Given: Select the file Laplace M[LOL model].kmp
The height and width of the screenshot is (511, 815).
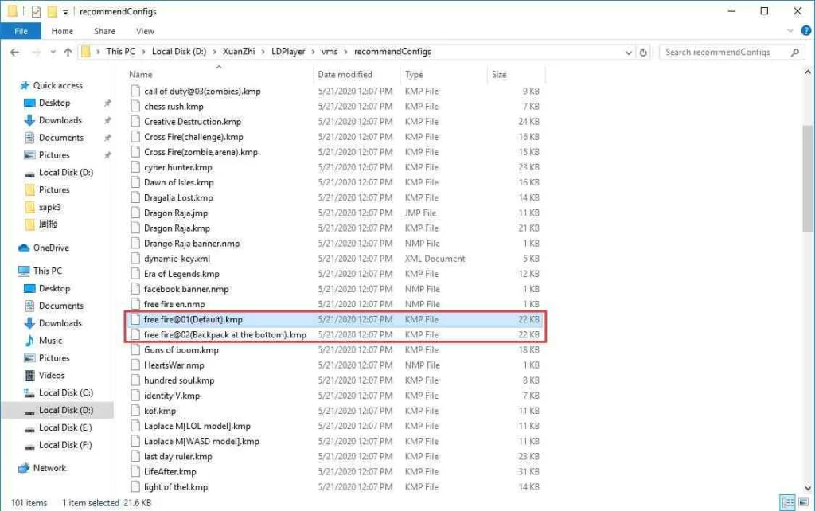Looking at the screenshot, I should (197, 427).
